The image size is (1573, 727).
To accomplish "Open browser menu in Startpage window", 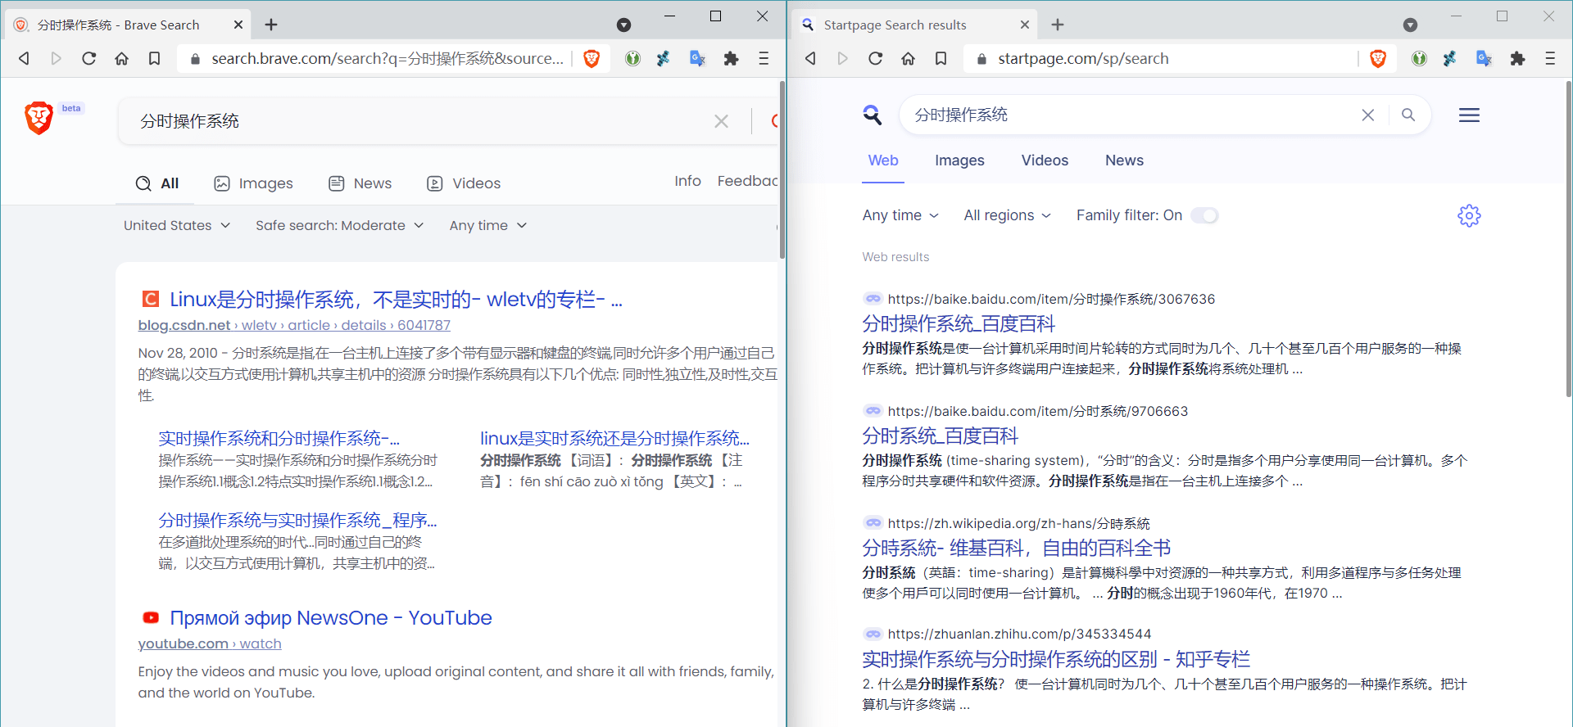I will click(x=1550, y=58).
